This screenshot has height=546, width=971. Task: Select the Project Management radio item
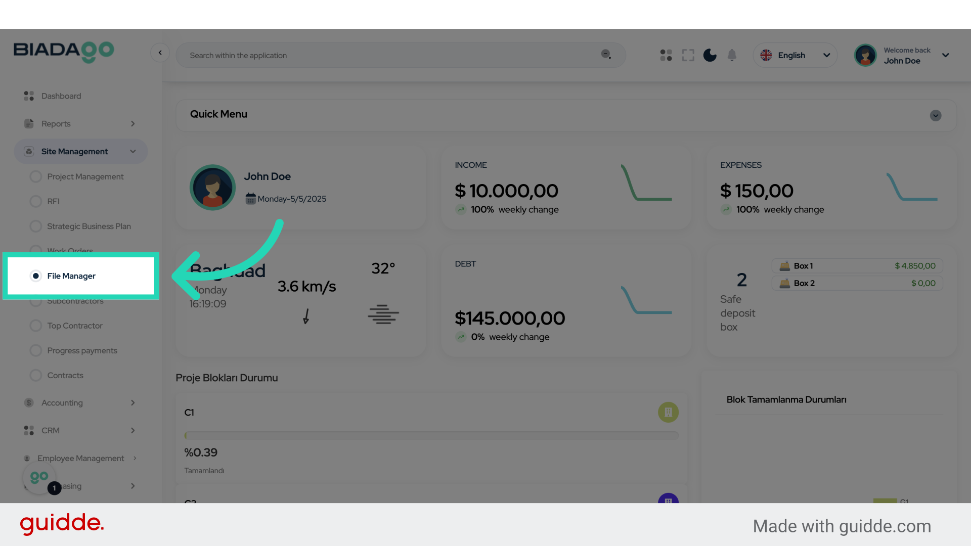click(x=85, y=176)
